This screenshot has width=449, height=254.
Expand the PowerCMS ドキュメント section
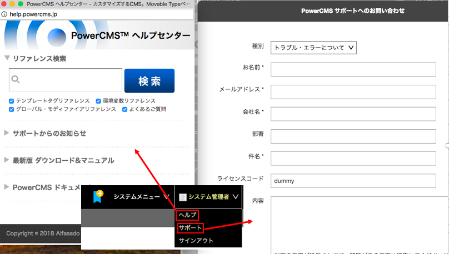pyautogui.click(x=7, y=187)
